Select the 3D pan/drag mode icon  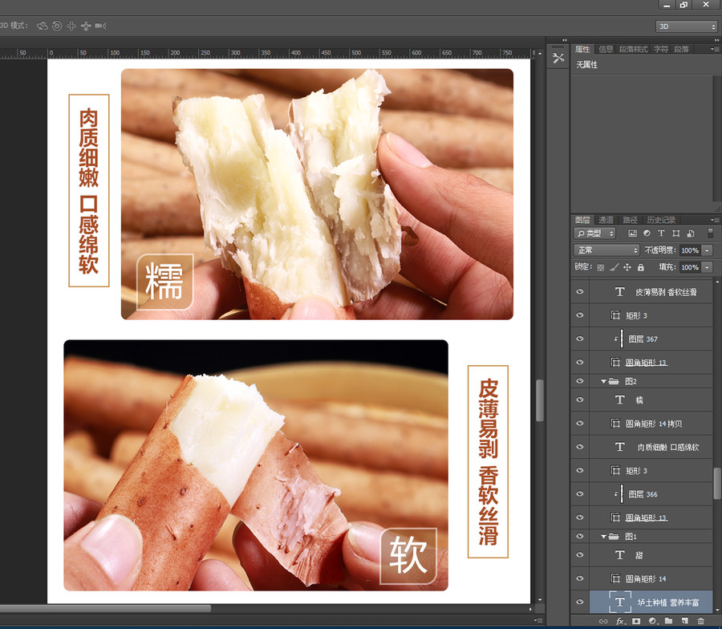click(x=71, y=26)
